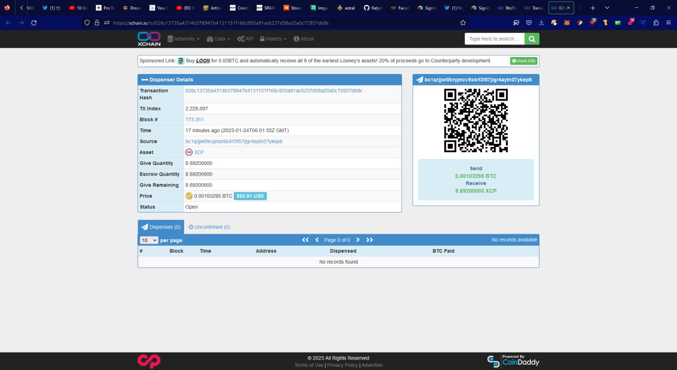Click the BTC Paid column header
The width and height of the screenshot is (677, 370).
coord(443,251)
